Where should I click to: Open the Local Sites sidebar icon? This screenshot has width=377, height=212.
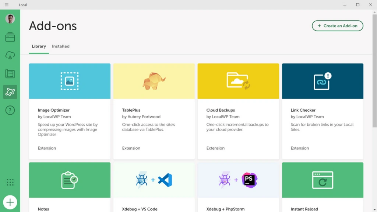tap(10, 37)
